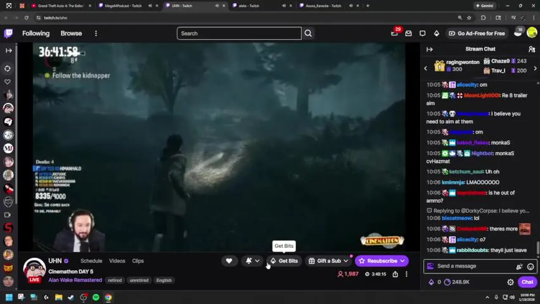The height and width of the screenshot is (304, 540).
Task: Click the Get Bits button under video
Action: (x=284, y=261)
